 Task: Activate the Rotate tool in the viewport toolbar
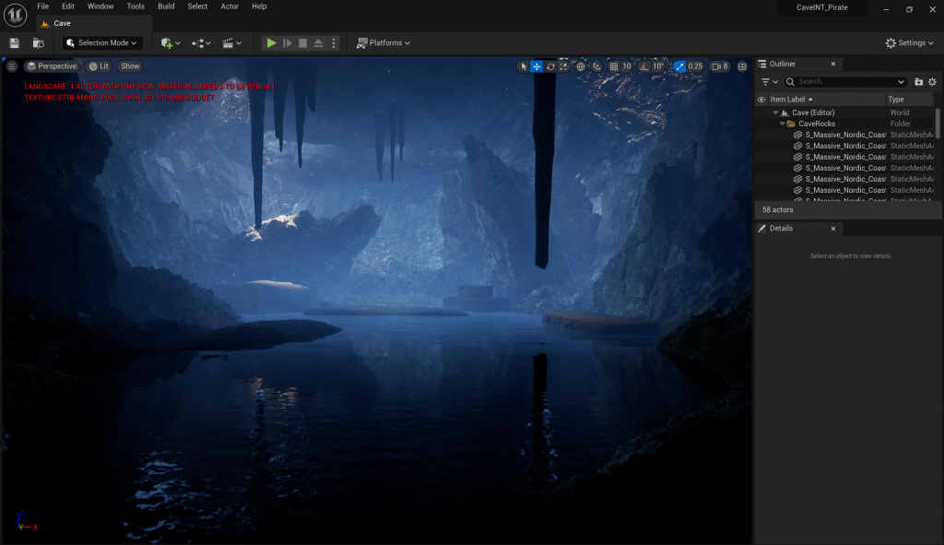pyautogui.click(x=550, y=66)
